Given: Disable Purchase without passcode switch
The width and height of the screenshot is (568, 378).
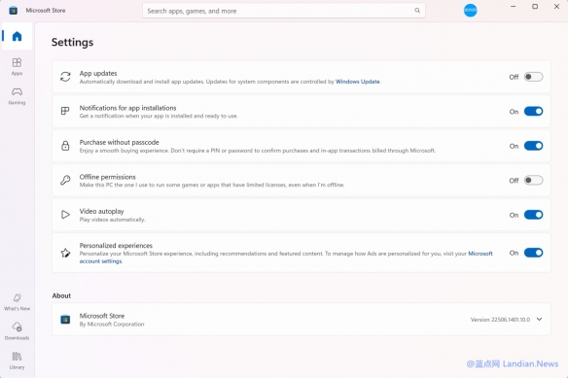Looking at the screenshot, I should (533, 146).
